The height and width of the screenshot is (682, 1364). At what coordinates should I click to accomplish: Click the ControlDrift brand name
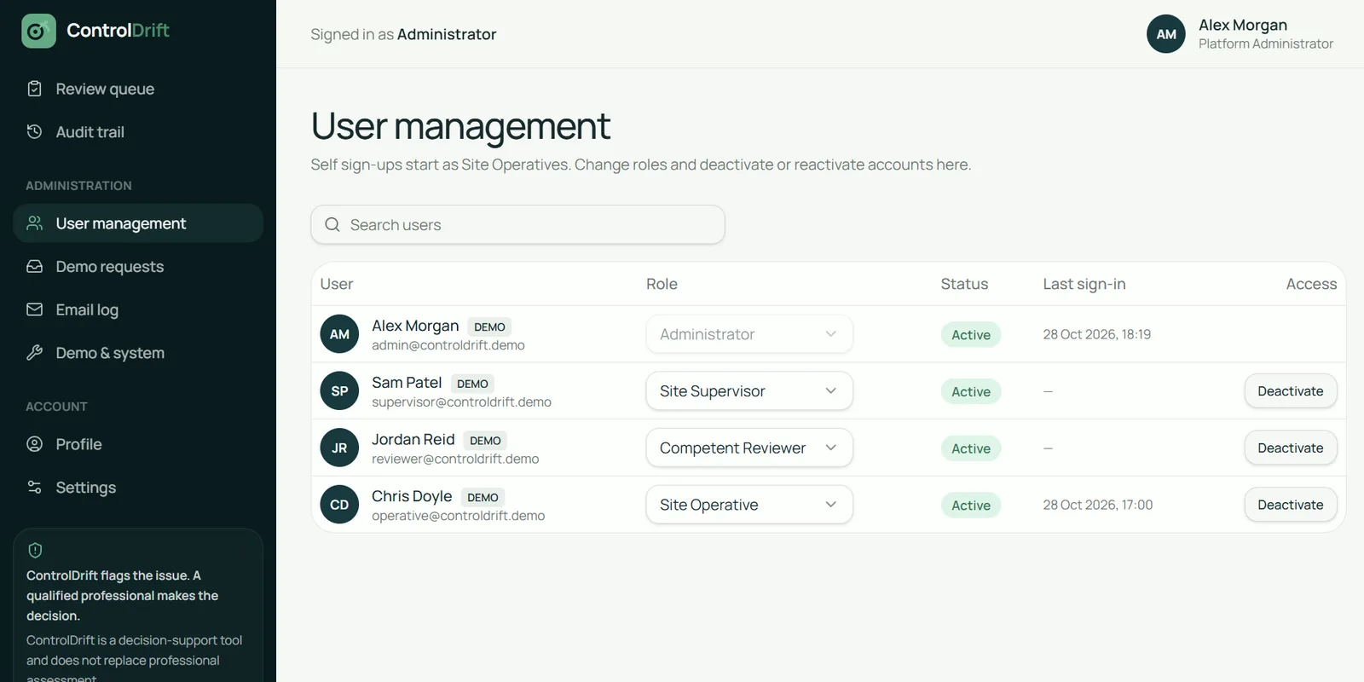(x=118, y=31)
